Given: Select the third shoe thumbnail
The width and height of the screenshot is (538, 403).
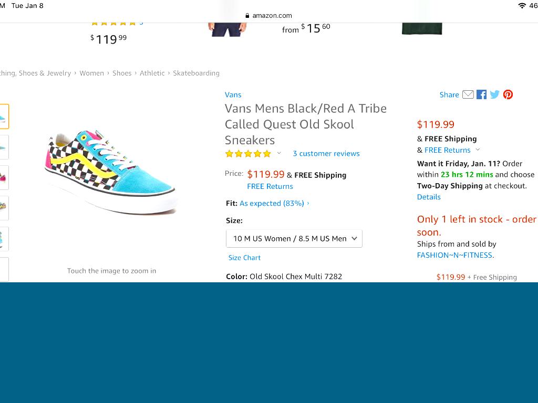Looking at the screenshot, I should click(3, 177).
